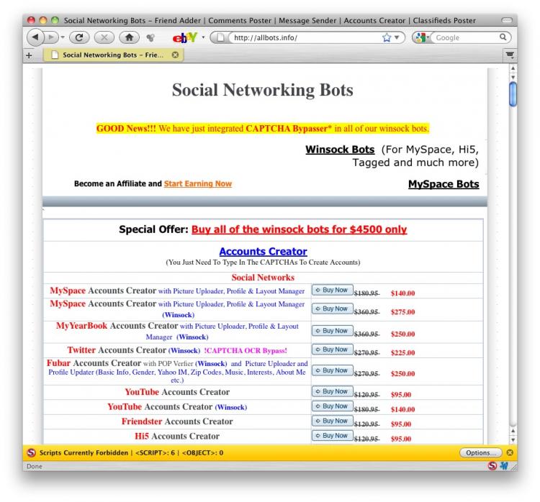Click the vertical scrollbar down arrow

(513, 439)
